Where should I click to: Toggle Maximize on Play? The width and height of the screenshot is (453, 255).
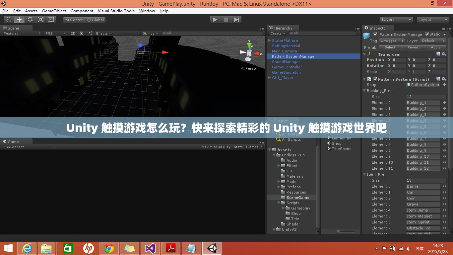tap(216, 147)
